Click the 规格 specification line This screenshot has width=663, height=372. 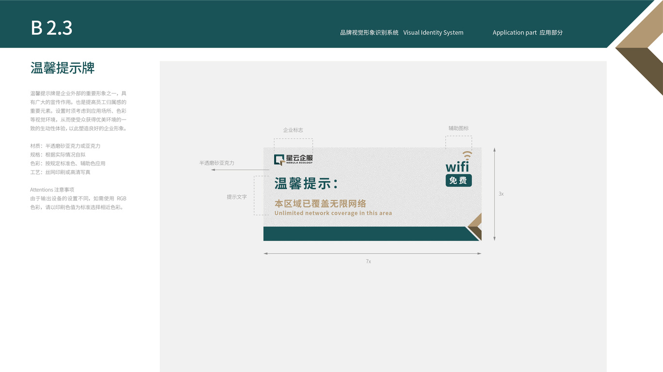click(58, 155)
